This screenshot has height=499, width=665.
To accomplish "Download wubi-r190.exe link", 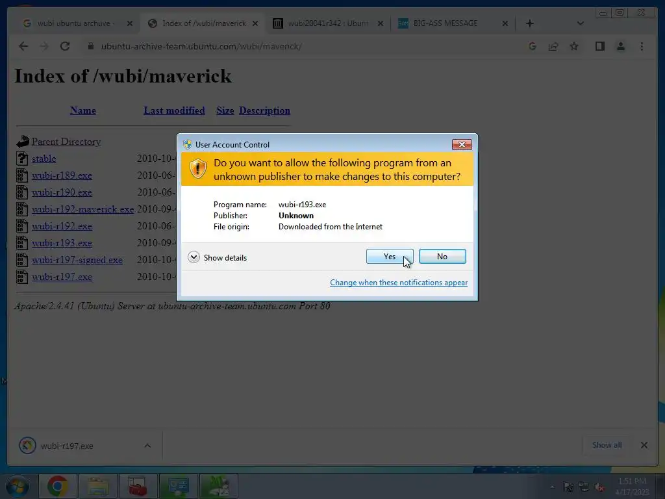I will pyautogui.click(x=62, y=192).
